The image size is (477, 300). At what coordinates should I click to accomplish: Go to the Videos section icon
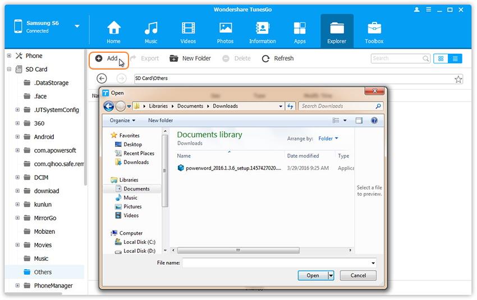[x=188, y=29]
